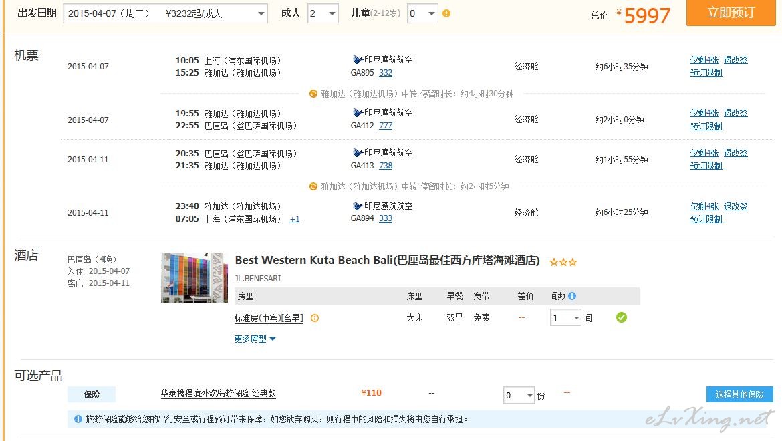Screen dimensions: 782x441
Task: Click Garuda airline logo for flight GA412
Action: tap(358, 113)
